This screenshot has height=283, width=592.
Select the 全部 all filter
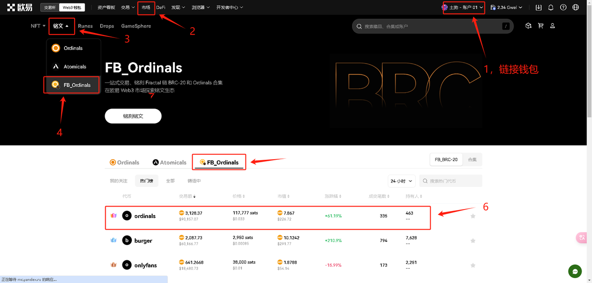[170, 181]
